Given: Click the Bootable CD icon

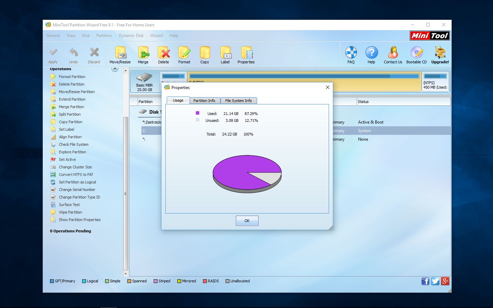Looking at the screenshot, I should pos(417,53).
